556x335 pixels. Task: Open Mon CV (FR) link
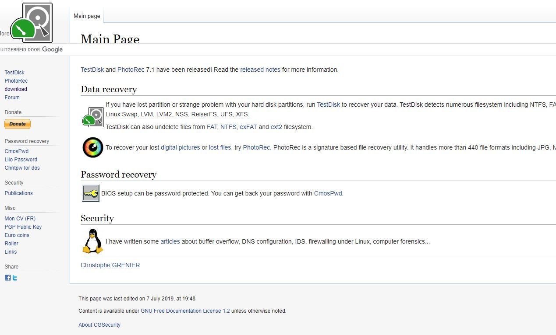(x=20, y=219)
